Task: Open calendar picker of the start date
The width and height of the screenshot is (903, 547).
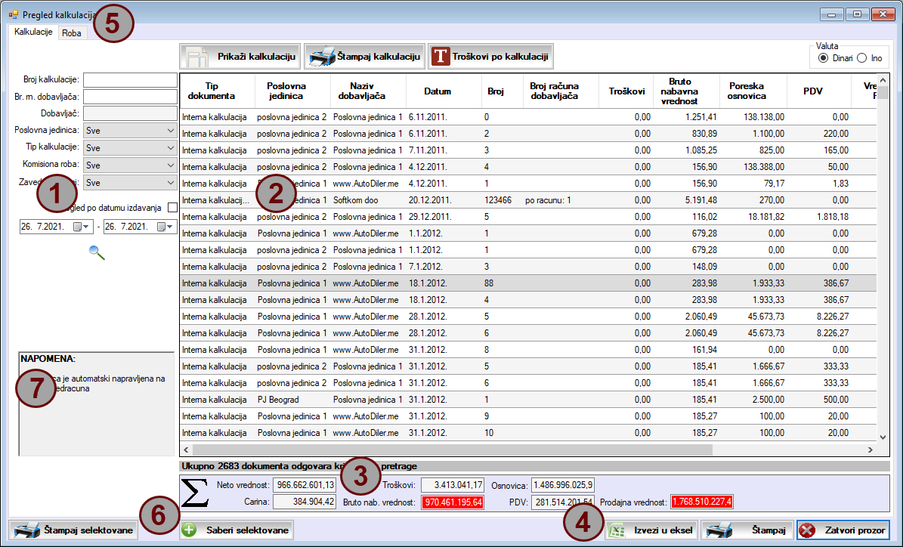Action: coord(81,227)
